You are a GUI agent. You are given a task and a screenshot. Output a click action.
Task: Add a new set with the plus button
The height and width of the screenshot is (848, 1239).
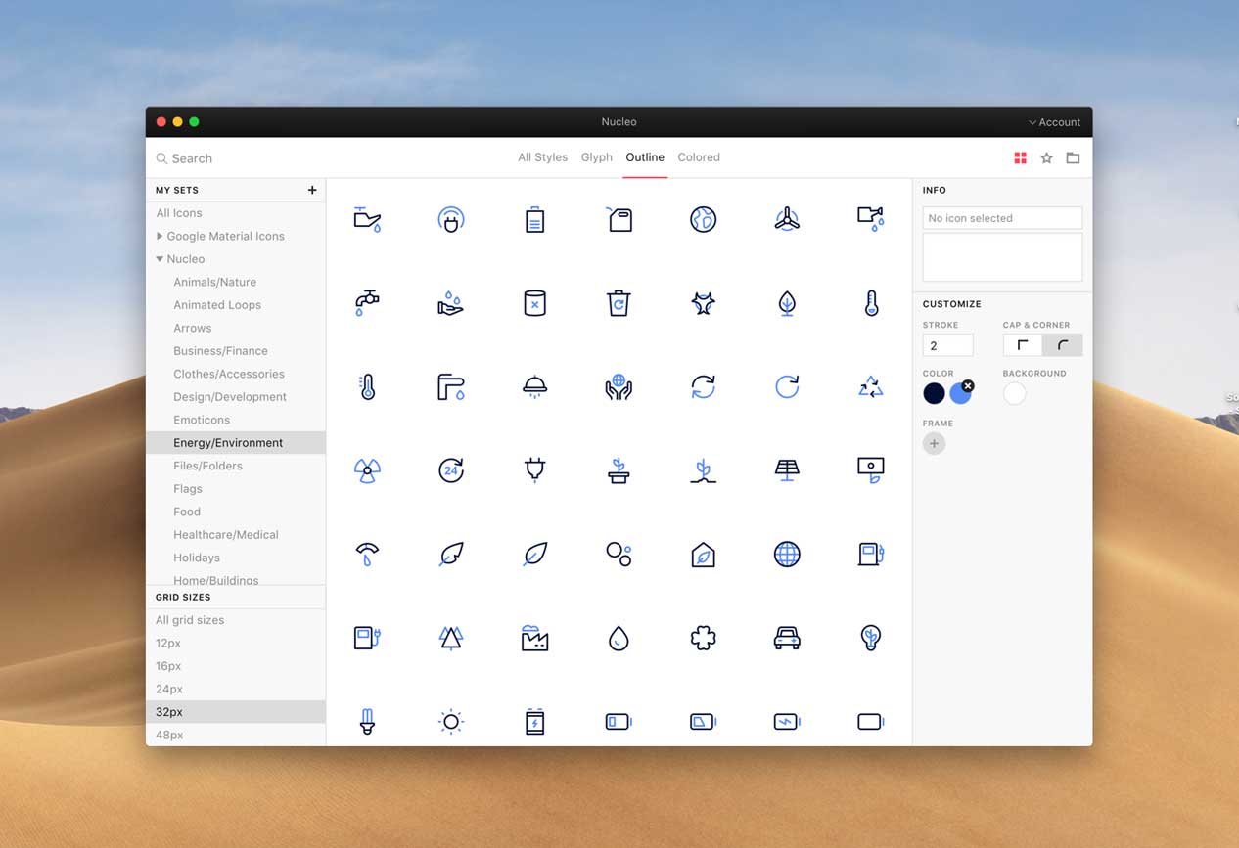(x=311, y=190)
